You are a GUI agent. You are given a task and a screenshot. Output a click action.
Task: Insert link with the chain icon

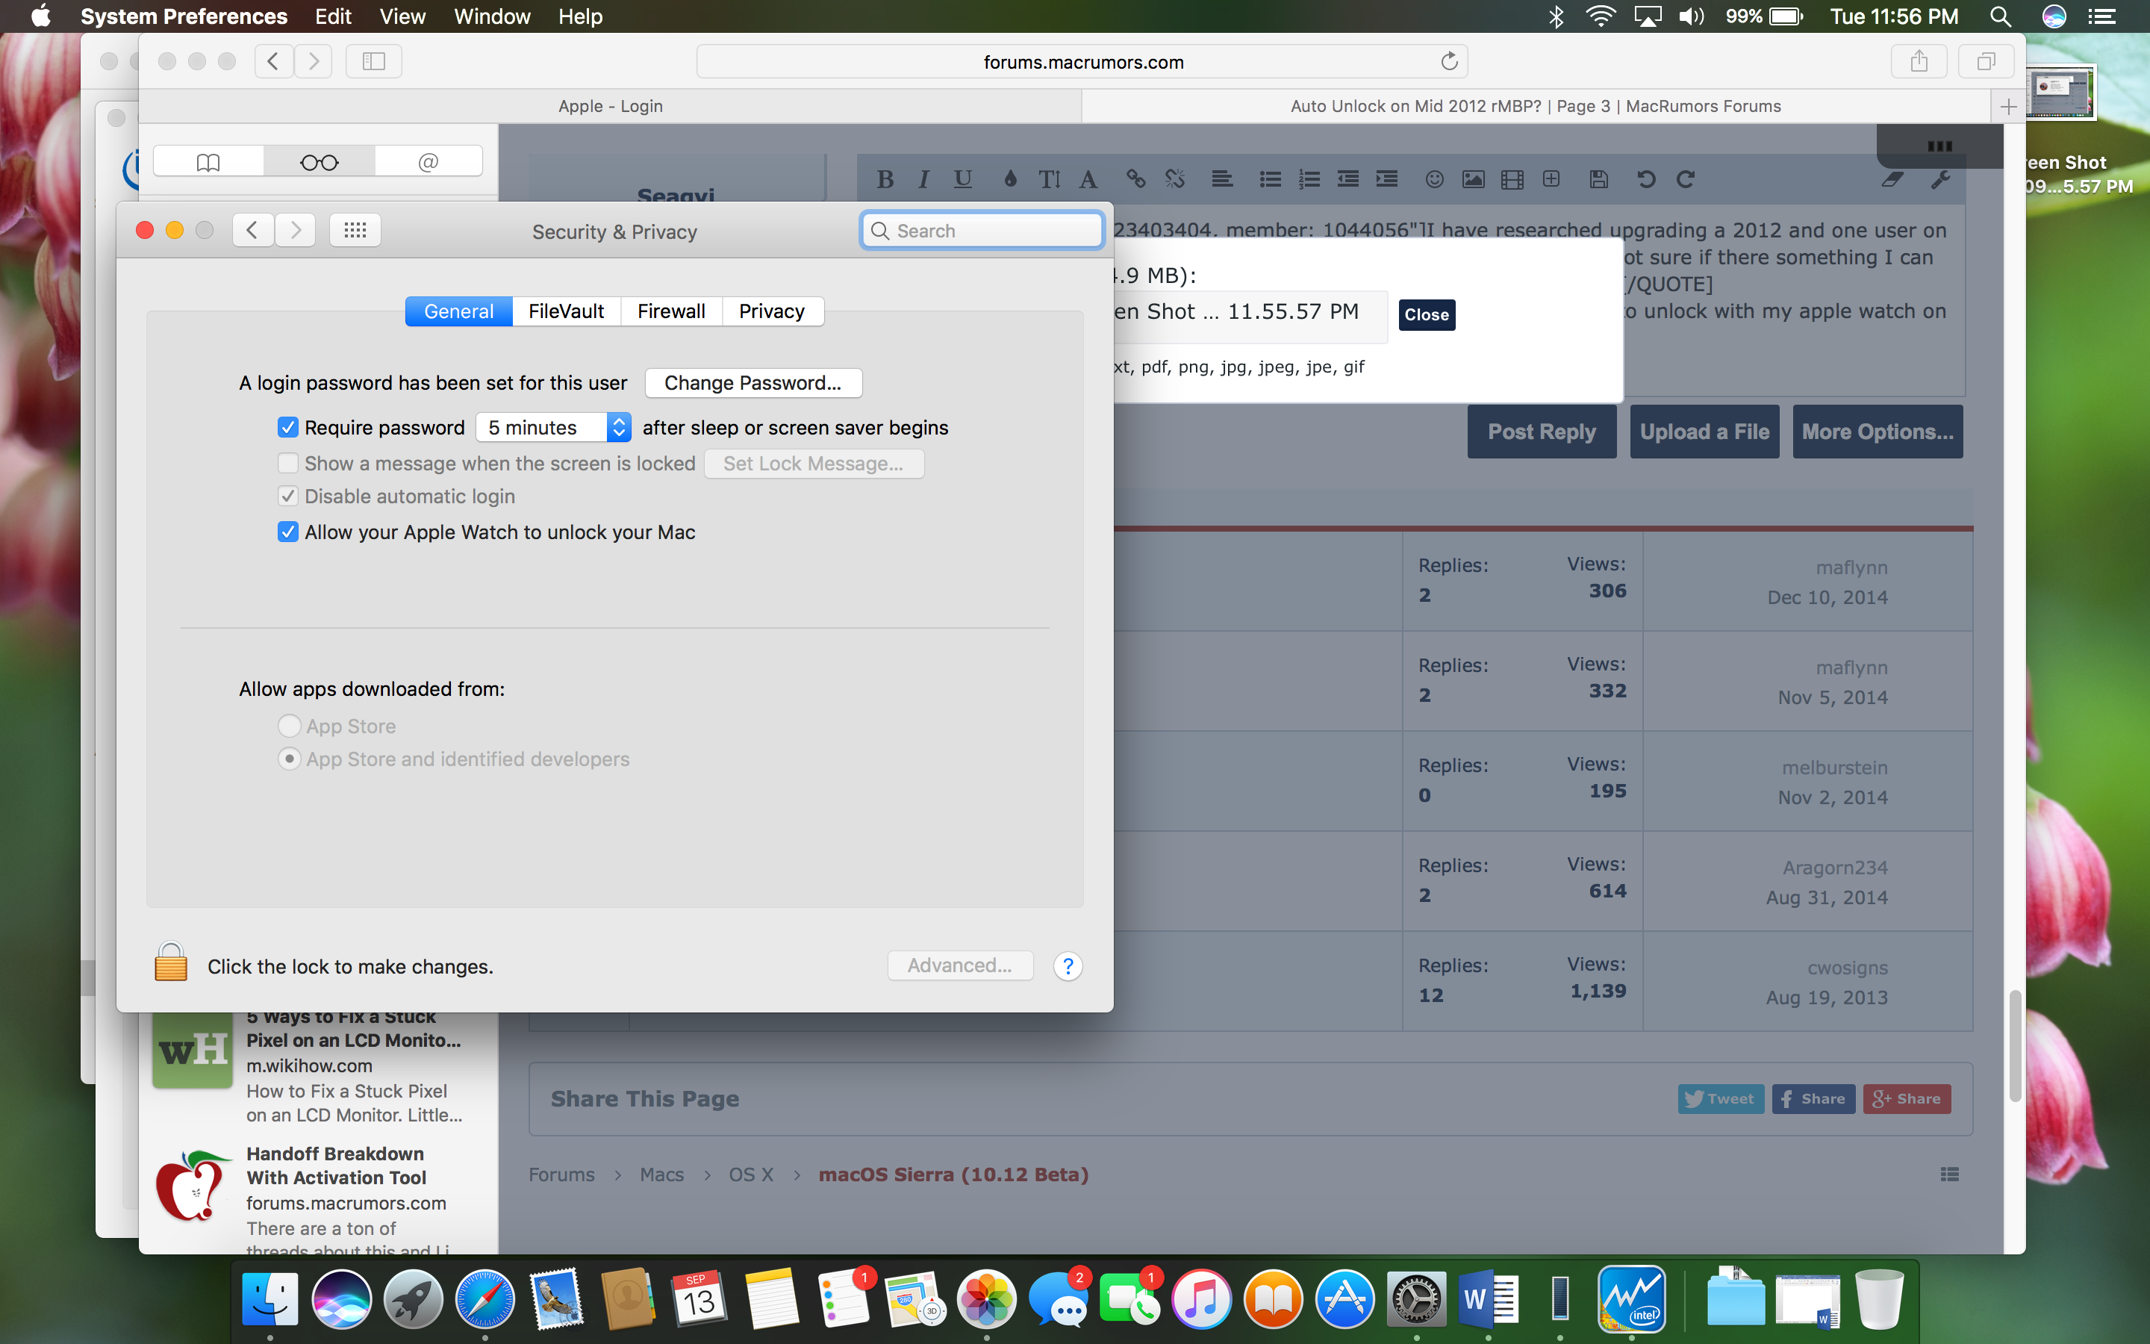point(1135,179)
